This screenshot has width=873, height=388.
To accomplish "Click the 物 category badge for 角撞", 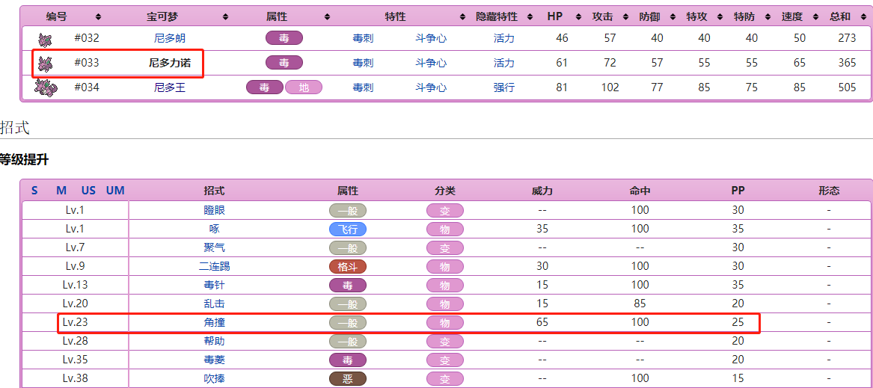I will click(x=445, y=322).
